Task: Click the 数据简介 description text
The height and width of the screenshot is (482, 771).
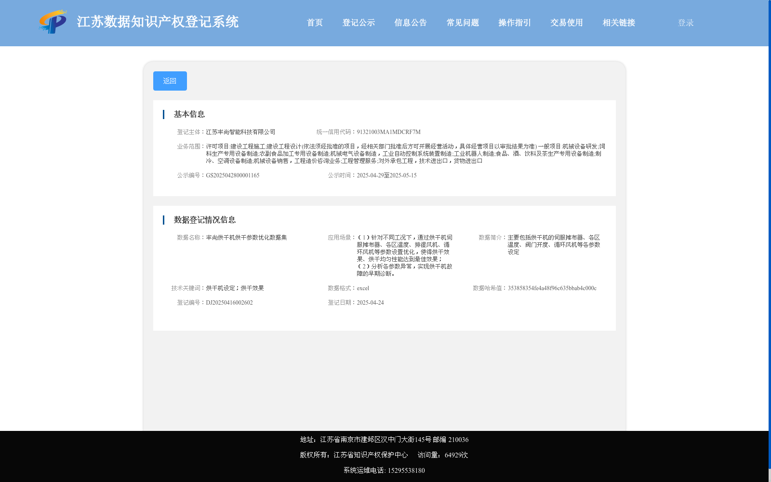Action: coord(554,245)
